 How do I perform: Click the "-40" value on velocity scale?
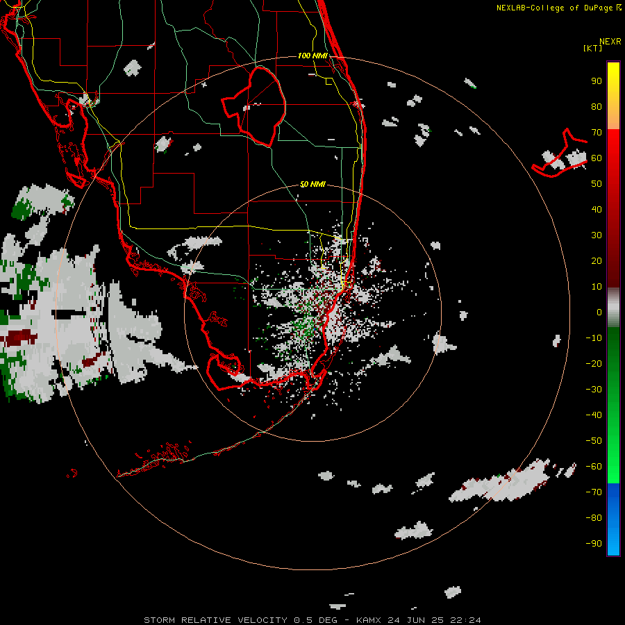(594, 415)
